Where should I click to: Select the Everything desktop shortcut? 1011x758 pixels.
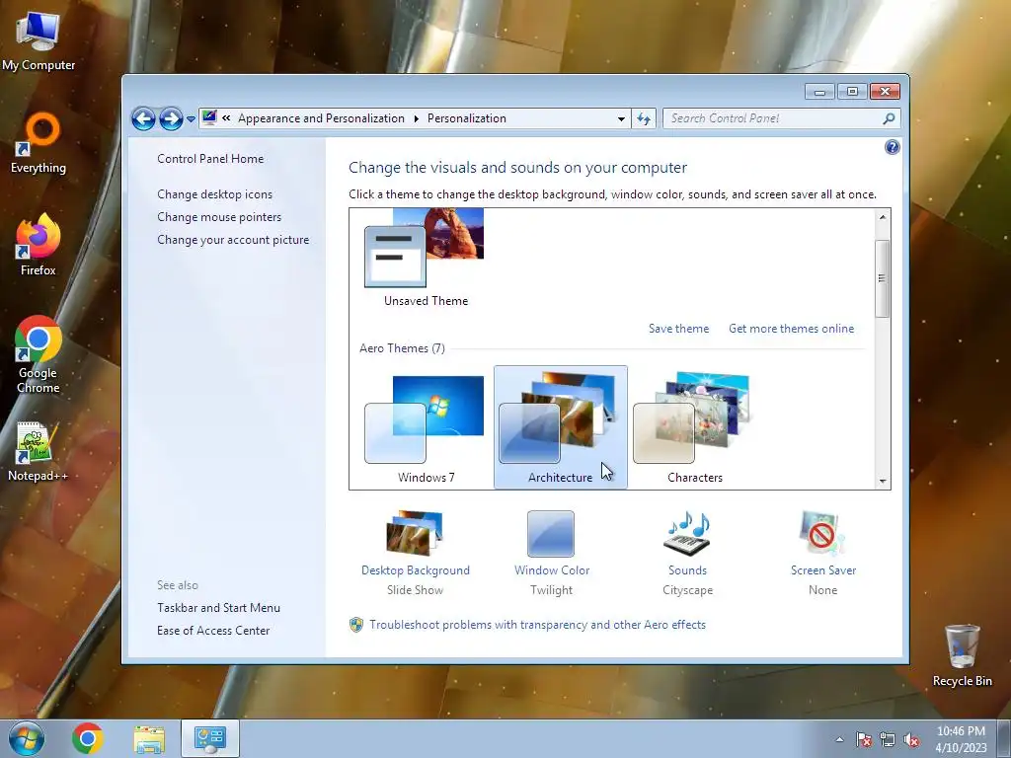point(39,143)
